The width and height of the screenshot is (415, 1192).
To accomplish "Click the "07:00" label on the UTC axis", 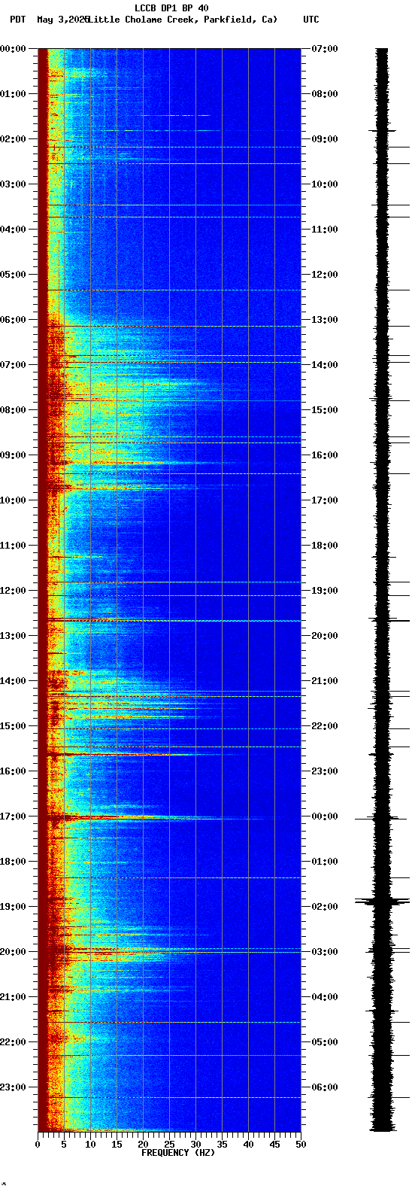I will pos(325,49).
